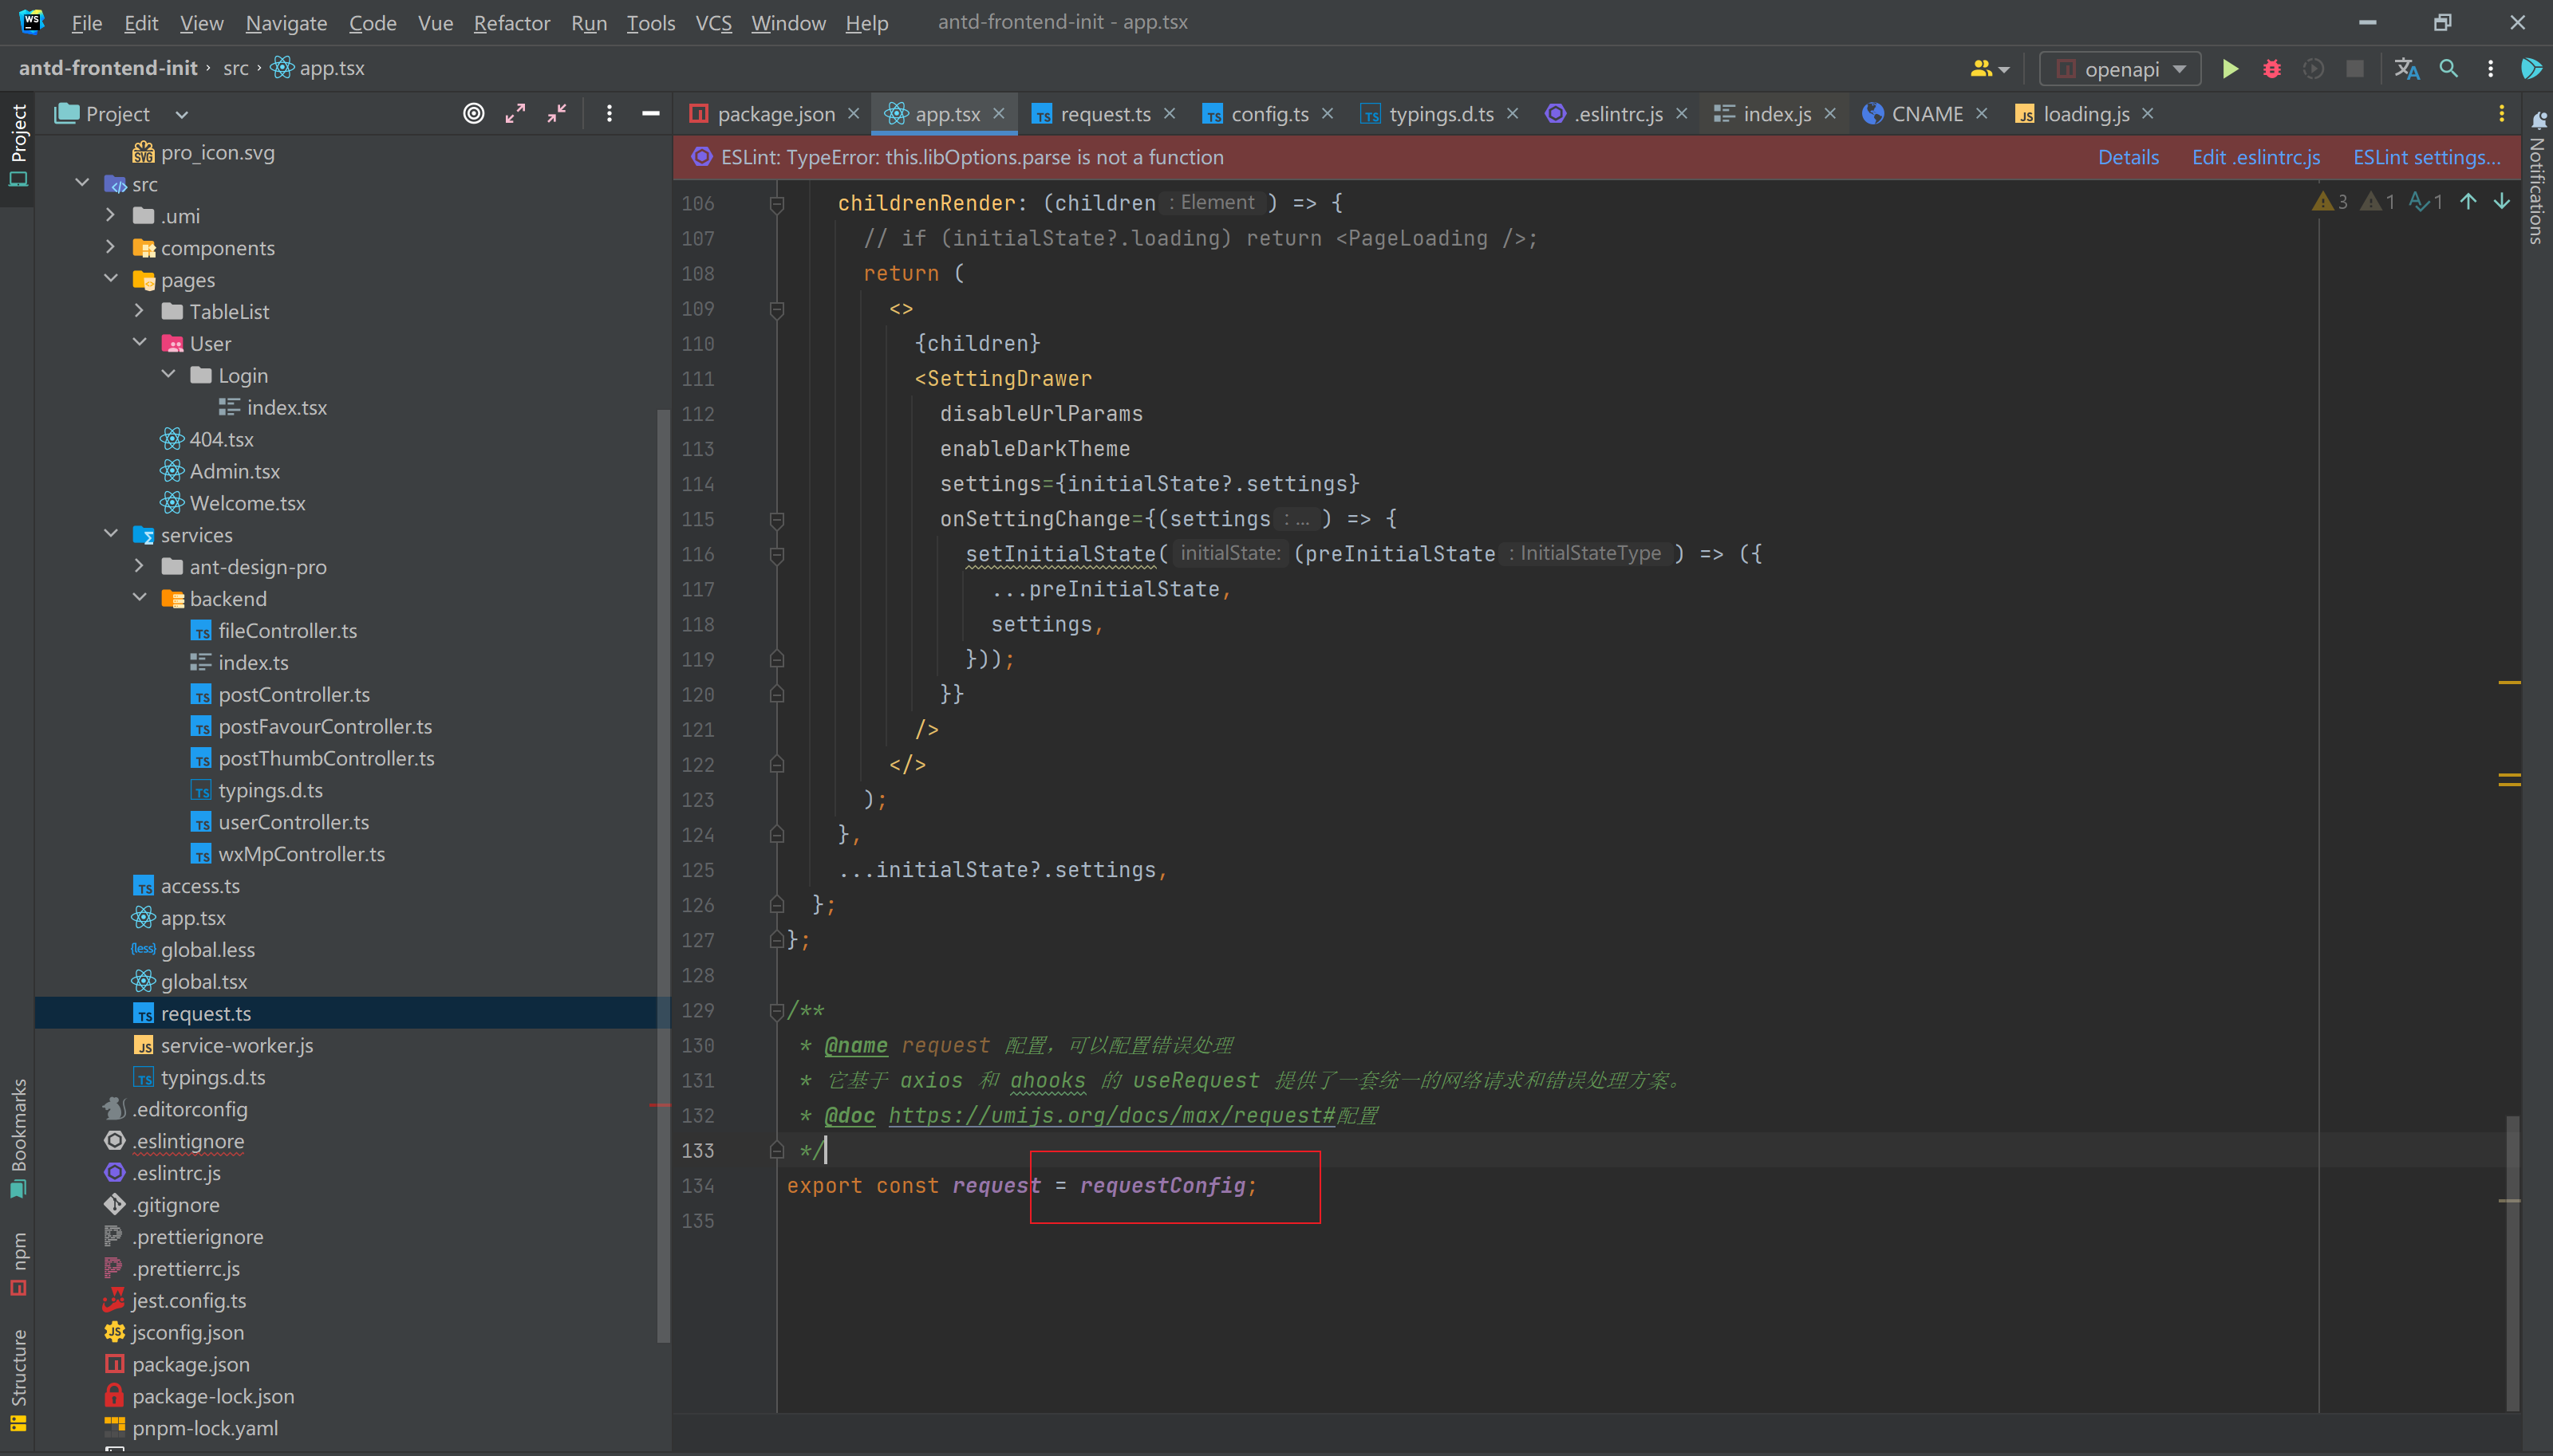Screen dimensions: 2553x1456
Task: Click the editor vertical scrollbar thumb
Action: click(2512, 1263)
